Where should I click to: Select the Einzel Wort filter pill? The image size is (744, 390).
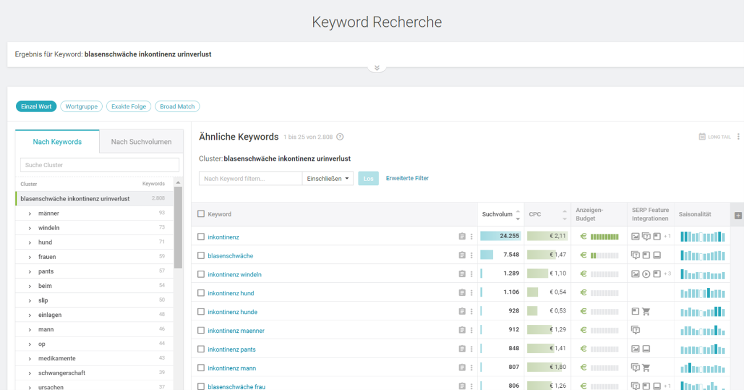pyautogui.click(x=36, y=106)
